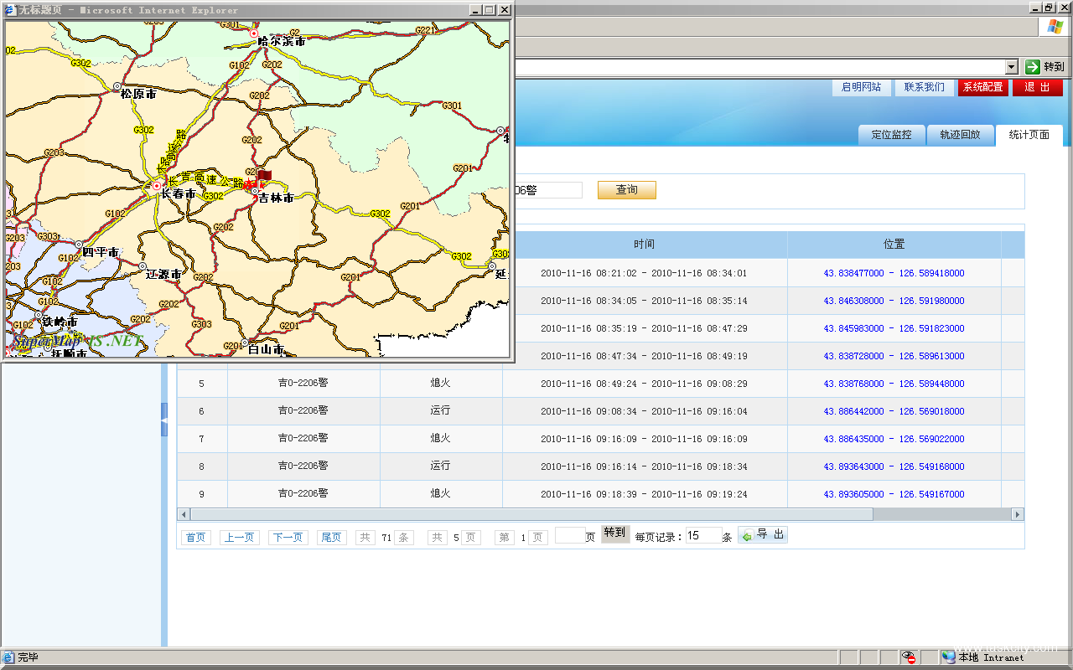Click the 时间 column header

click(x=645, y=245)
